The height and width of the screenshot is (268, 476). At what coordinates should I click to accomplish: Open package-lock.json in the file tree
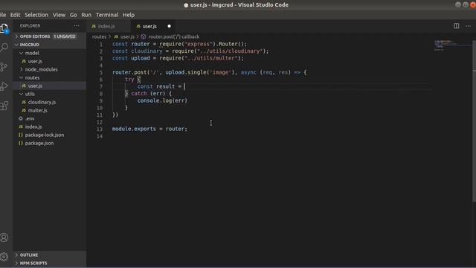[45, 135]
